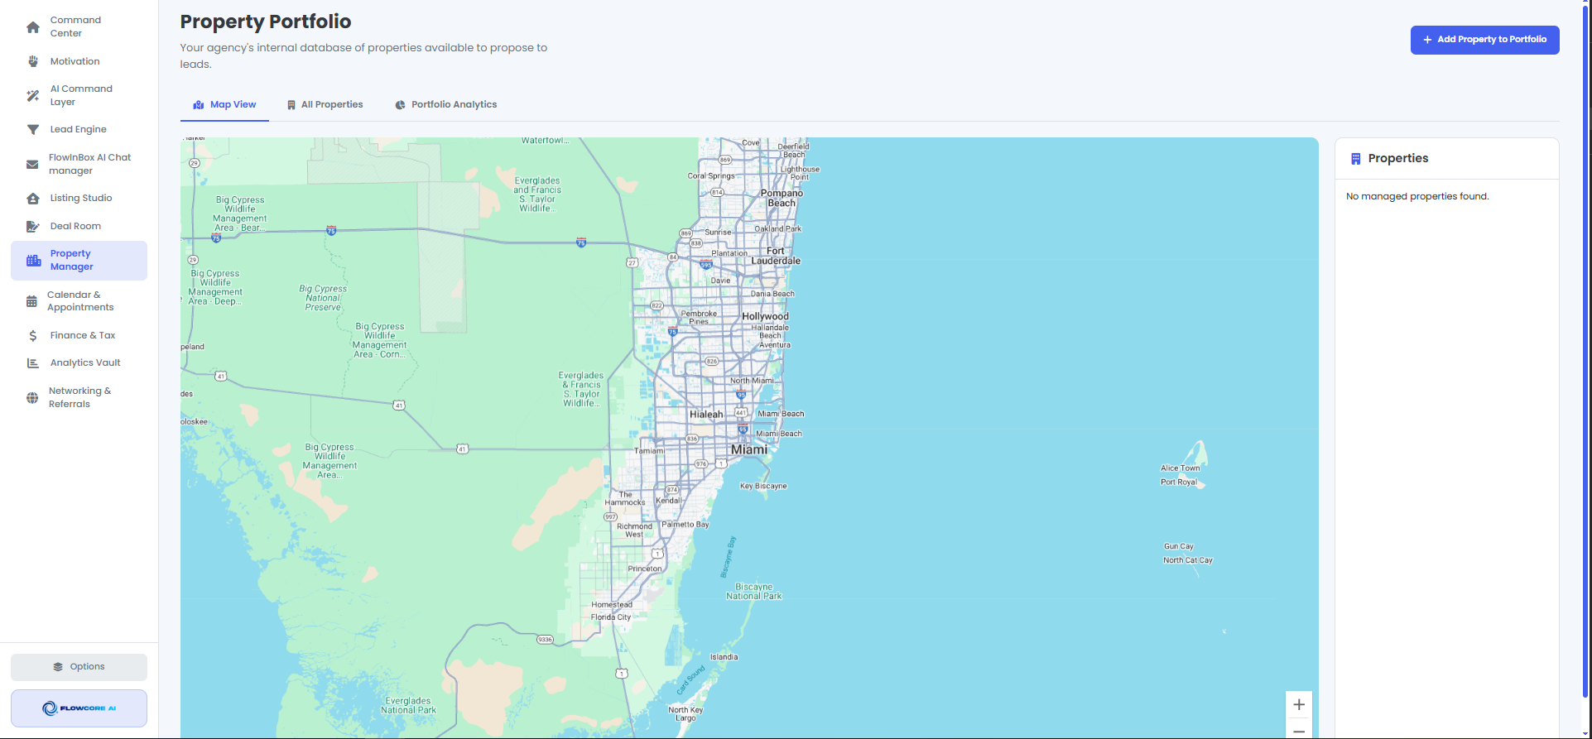Click Add Property to Portfolio button

pos(1484,40)
